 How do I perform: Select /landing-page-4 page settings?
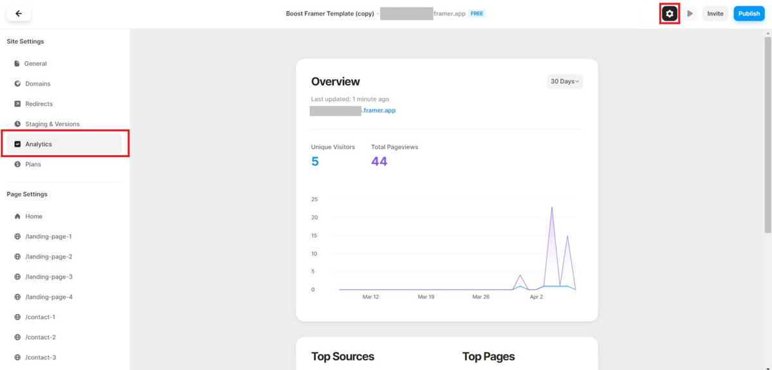point(64,297)
